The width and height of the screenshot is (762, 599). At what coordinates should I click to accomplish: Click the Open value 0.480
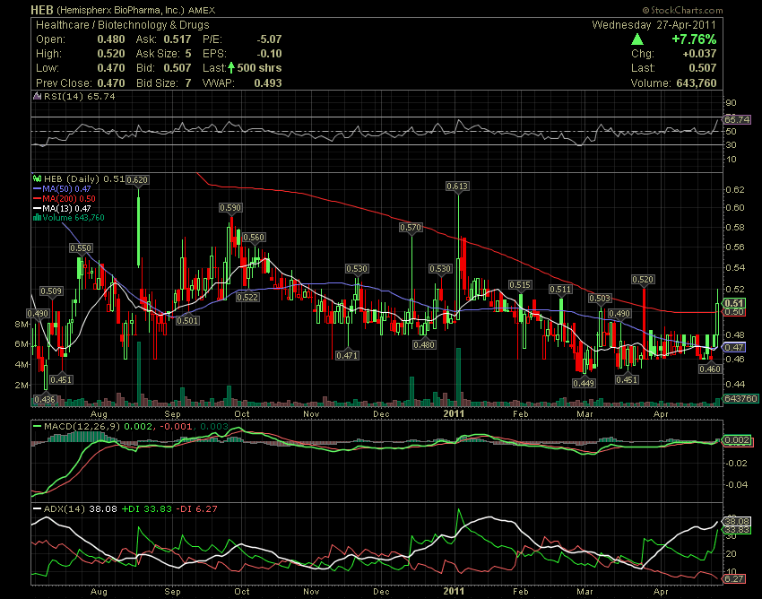[111, 39]
